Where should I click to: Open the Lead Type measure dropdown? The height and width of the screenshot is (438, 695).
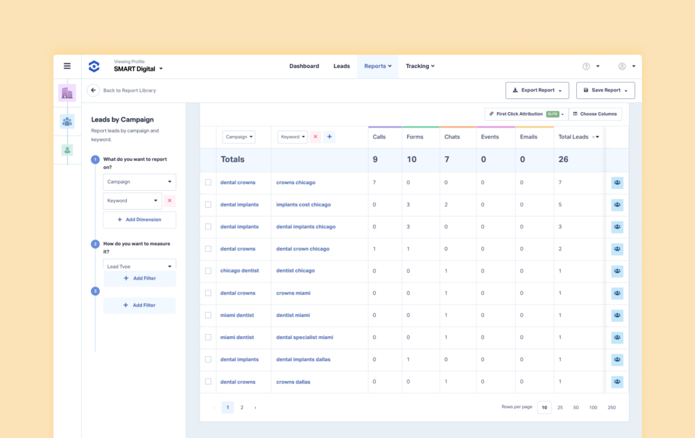[138, 264]
